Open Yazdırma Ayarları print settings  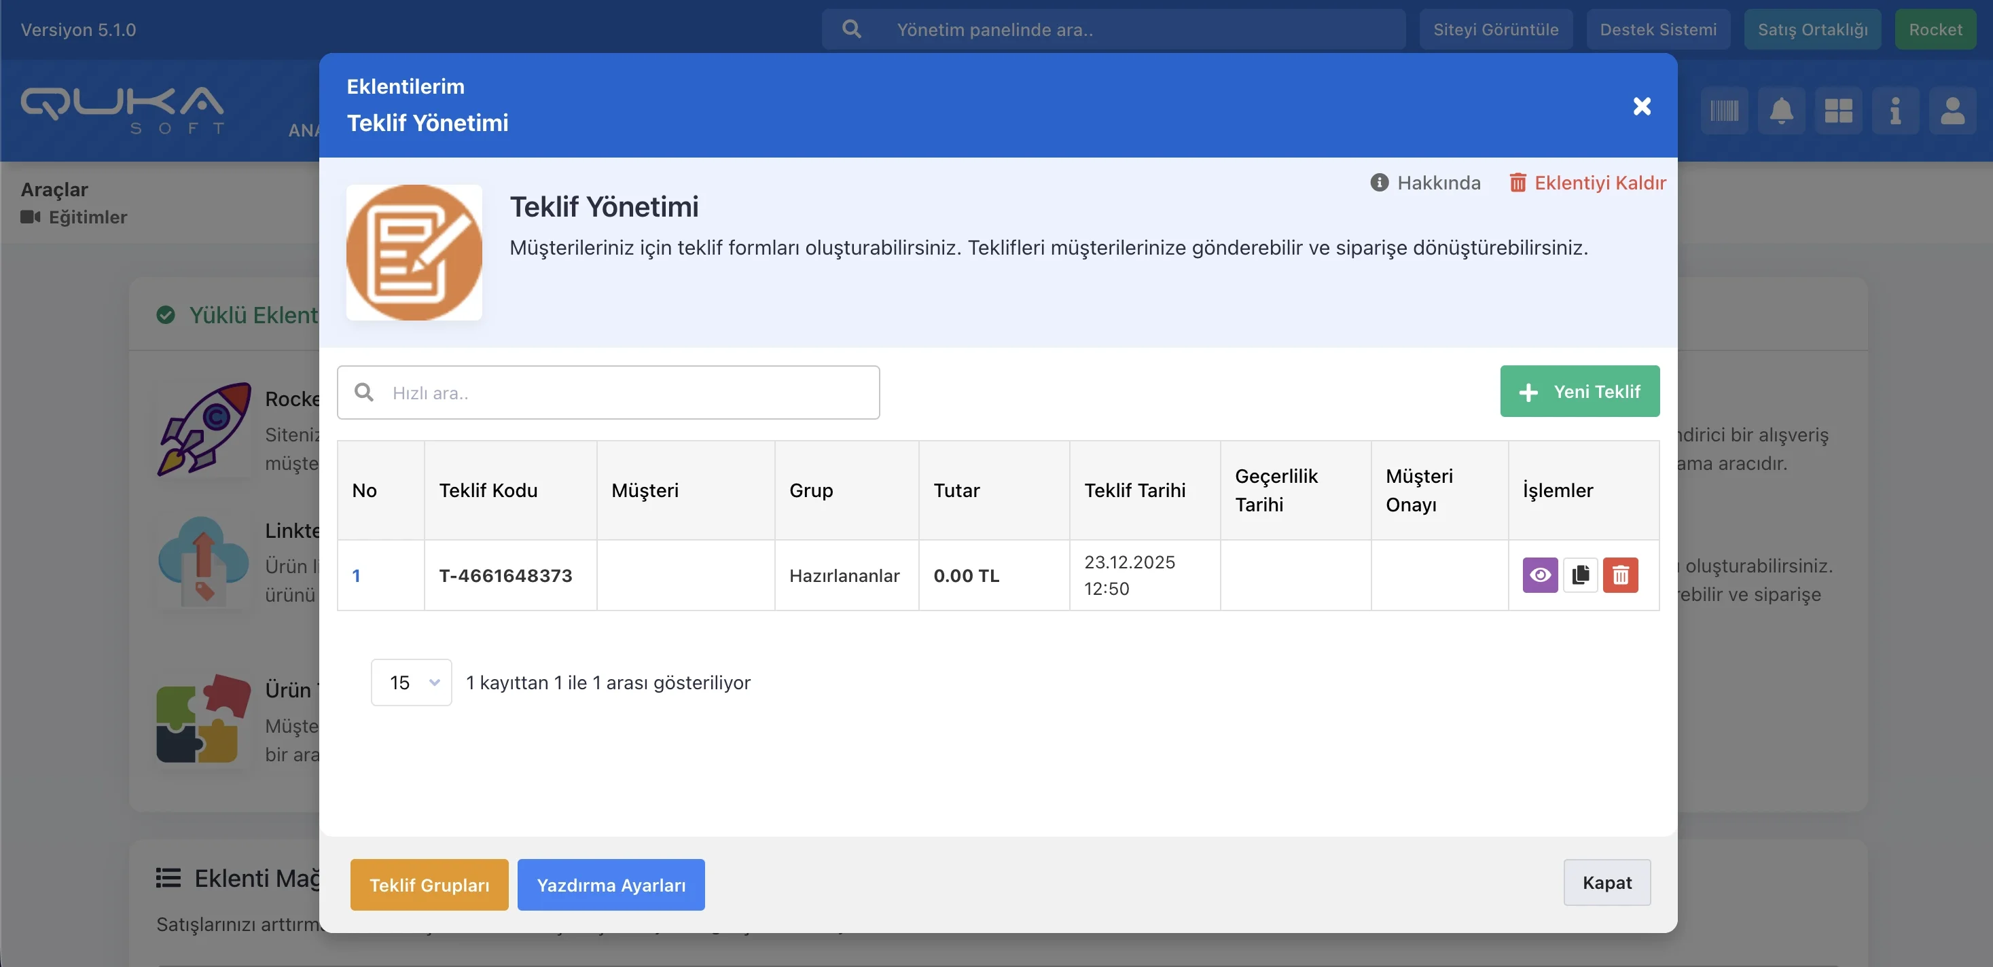[x=611, y=885]
